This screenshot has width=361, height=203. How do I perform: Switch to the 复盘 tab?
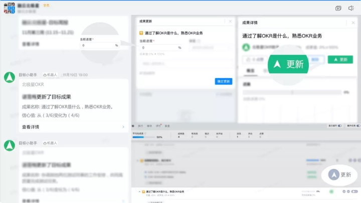click(167, 126)
